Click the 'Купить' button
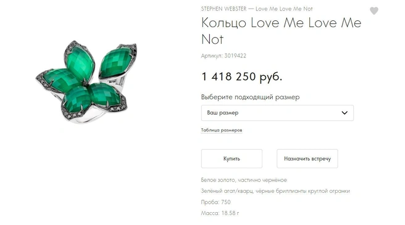This screenshot has height=225, width=405. [232, 158]
